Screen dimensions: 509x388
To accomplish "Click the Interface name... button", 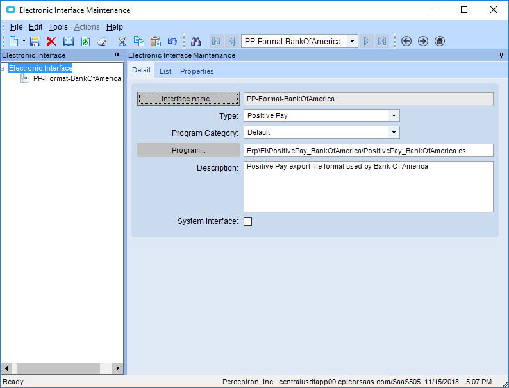I will pos(188,99).
